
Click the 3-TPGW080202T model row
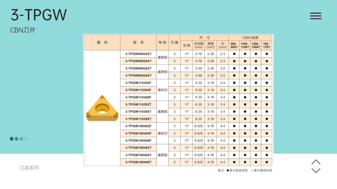[138, 54]
